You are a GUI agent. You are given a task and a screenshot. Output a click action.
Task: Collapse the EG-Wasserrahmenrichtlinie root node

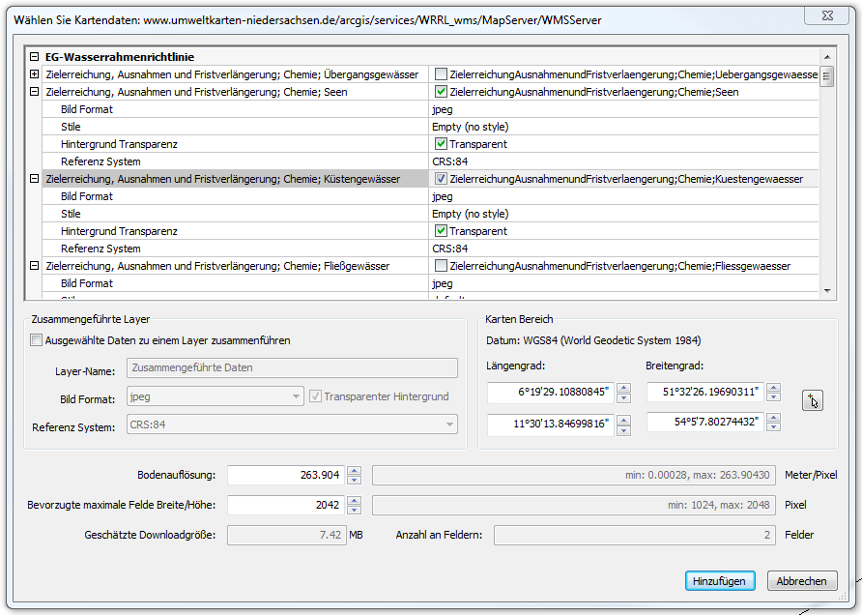coord(35,57)
